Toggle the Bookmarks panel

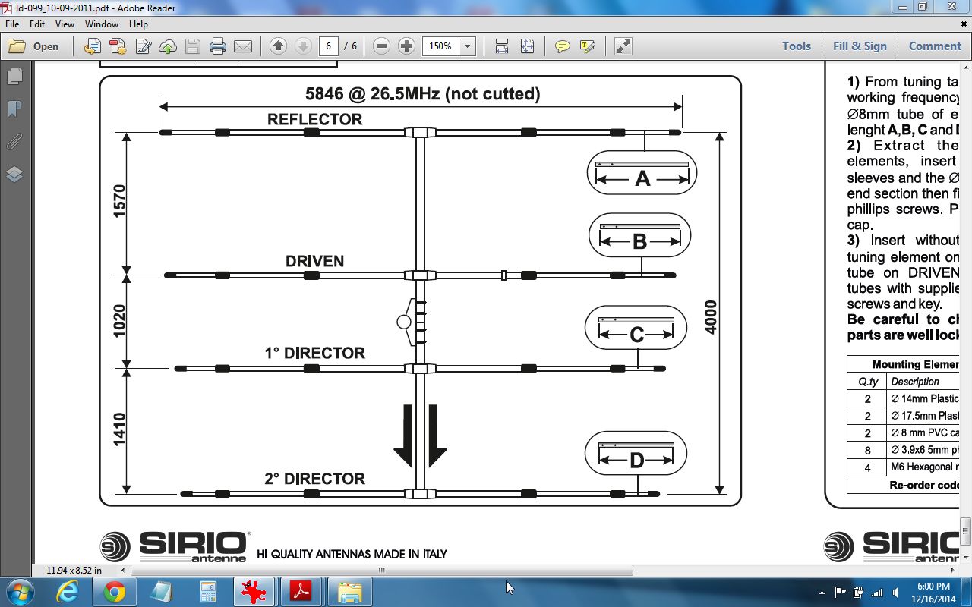(16, 110)
